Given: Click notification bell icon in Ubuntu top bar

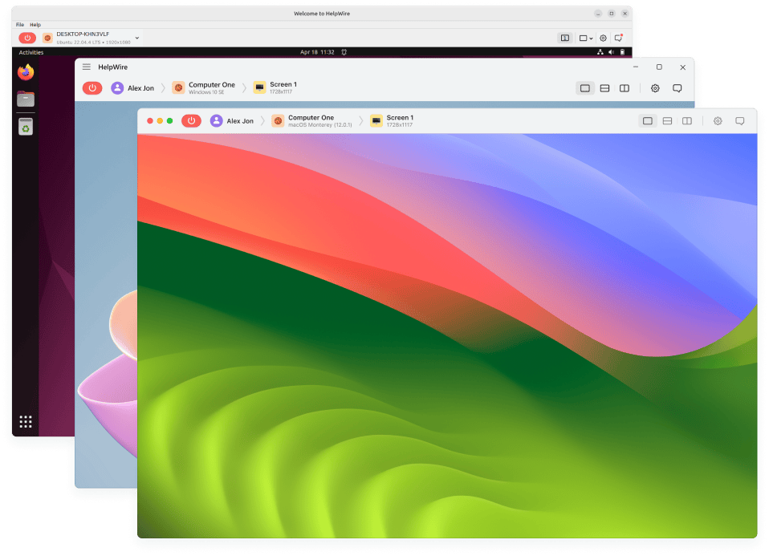Looking at the screenshot, I should [x=344, y=52].
